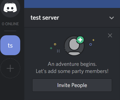Click "Let's add some party members!" text
This screenshot has height=100, width=120.
[x=72, y=71]
